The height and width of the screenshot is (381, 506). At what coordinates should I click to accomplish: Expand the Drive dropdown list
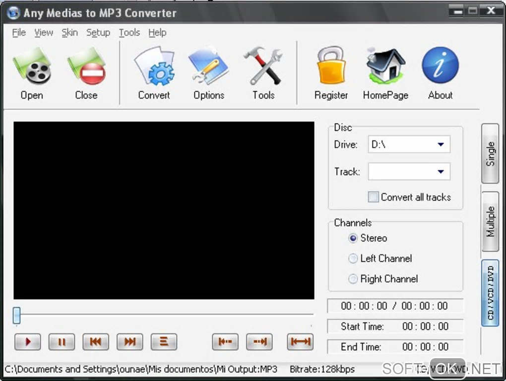[441, 144]
